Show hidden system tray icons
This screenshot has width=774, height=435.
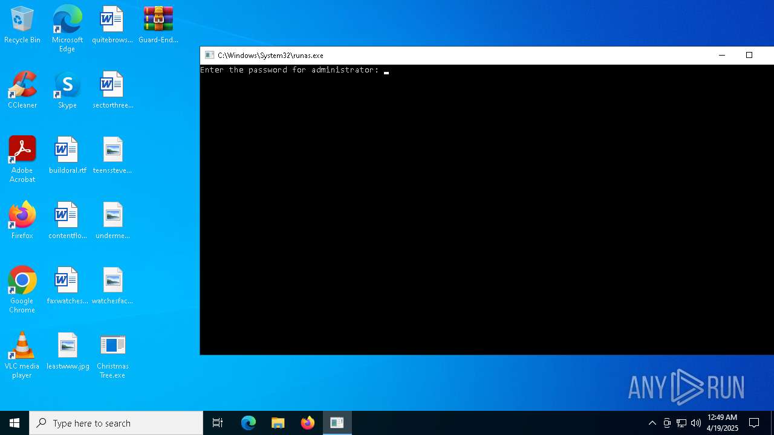pos(652,423)
